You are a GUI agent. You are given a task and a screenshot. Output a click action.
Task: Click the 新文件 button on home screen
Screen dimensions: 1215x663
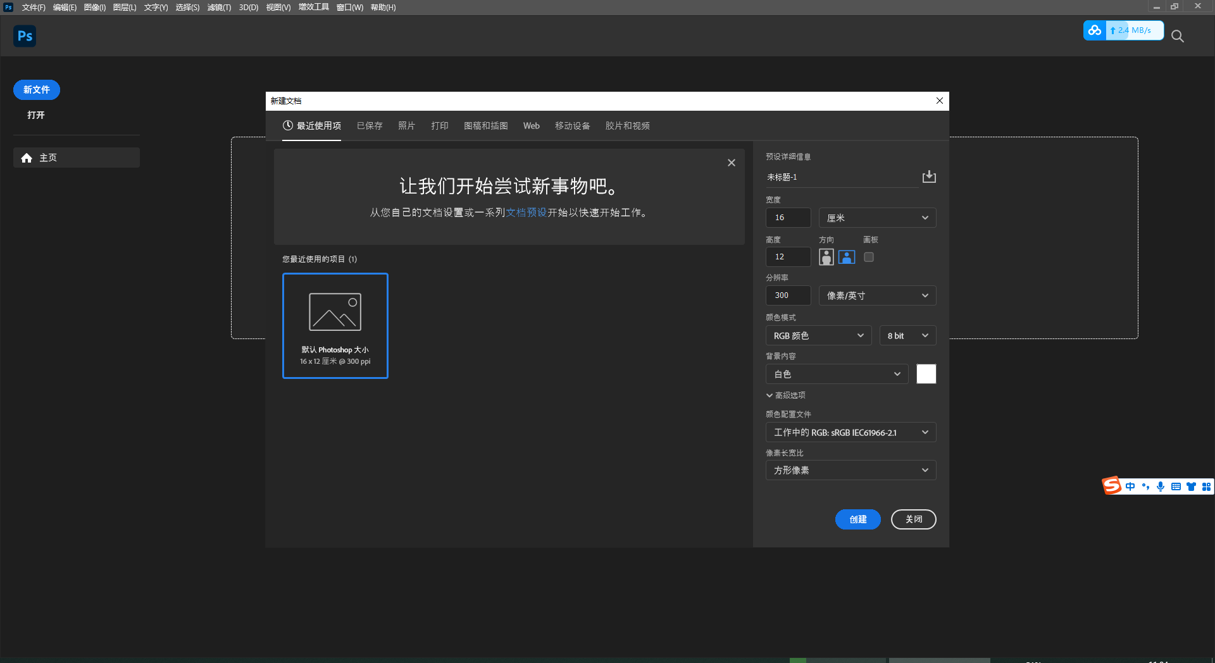click(x=37, y=90)
